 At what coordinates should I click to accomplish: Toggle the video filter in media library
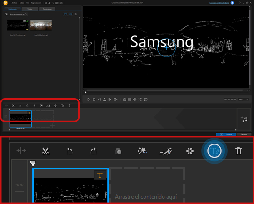(65, 14)
